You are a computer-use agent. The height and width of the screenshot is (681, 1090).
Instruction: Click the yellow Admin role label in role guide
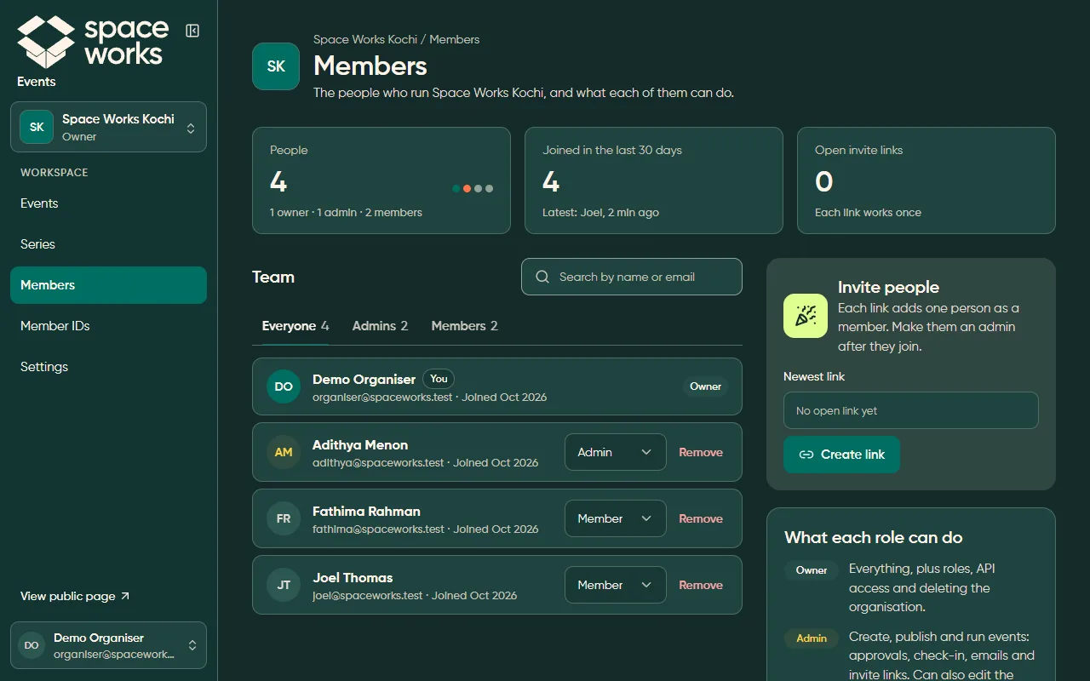click(x=812, y=638)
